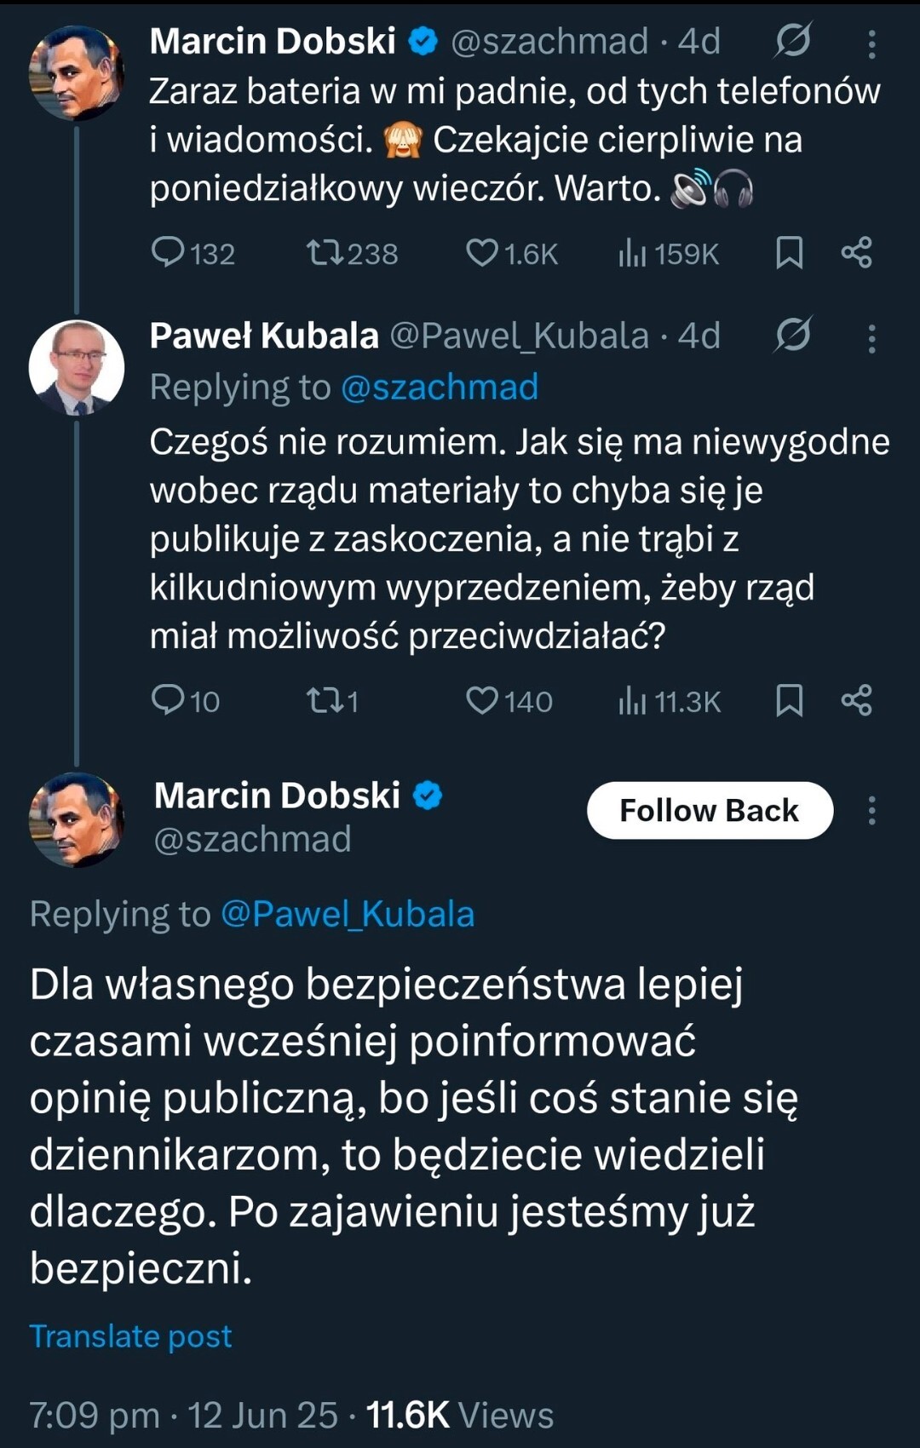Screen dimensions: 920x1448
Task: Share Marcin Dobski's first post
Action: click(856, 252)
